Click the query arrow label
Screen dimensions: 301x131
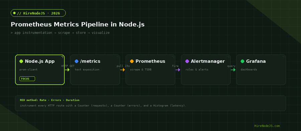pyautogui.click(x=231, y=66)
